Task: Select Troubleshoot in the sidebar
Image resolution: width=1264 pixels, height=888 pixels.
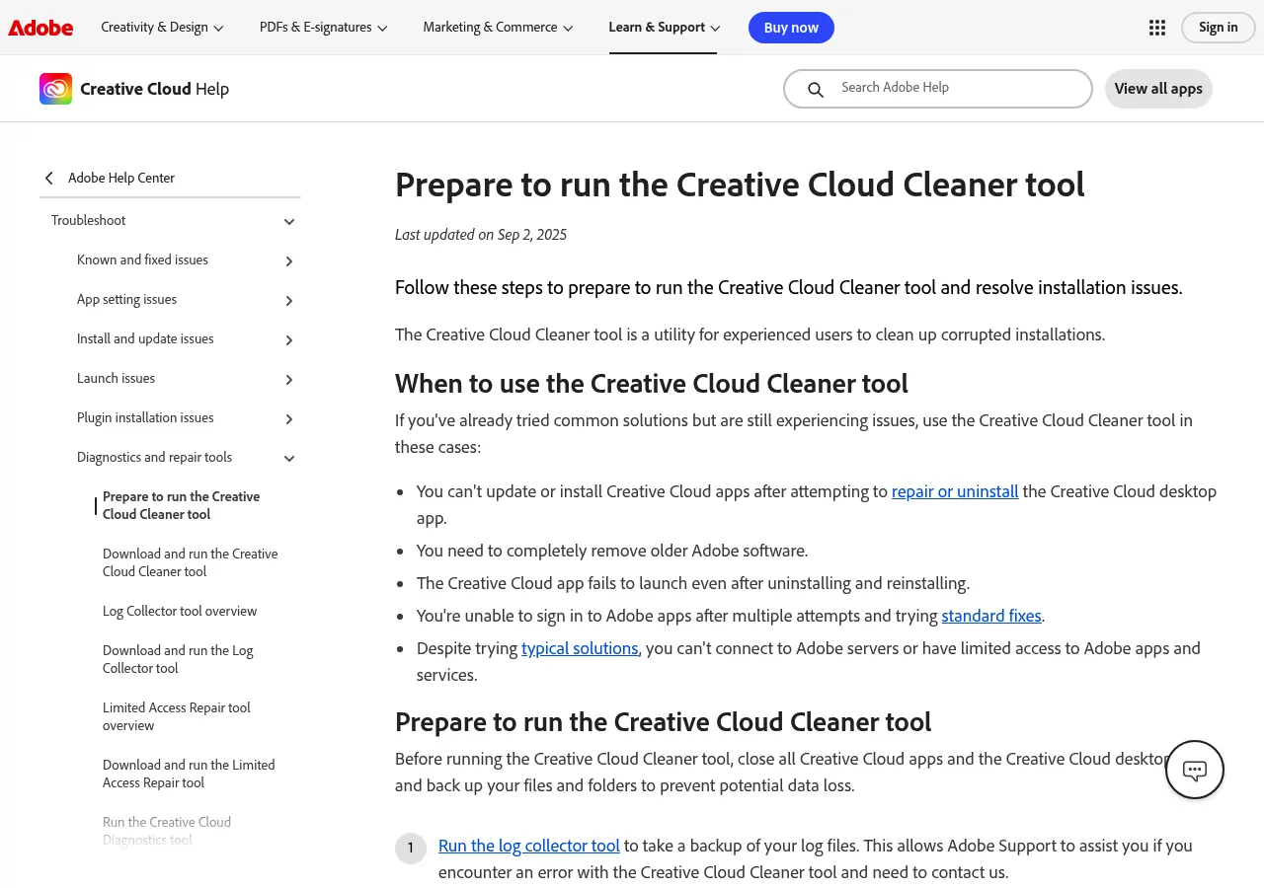Action: coord(89,220)
